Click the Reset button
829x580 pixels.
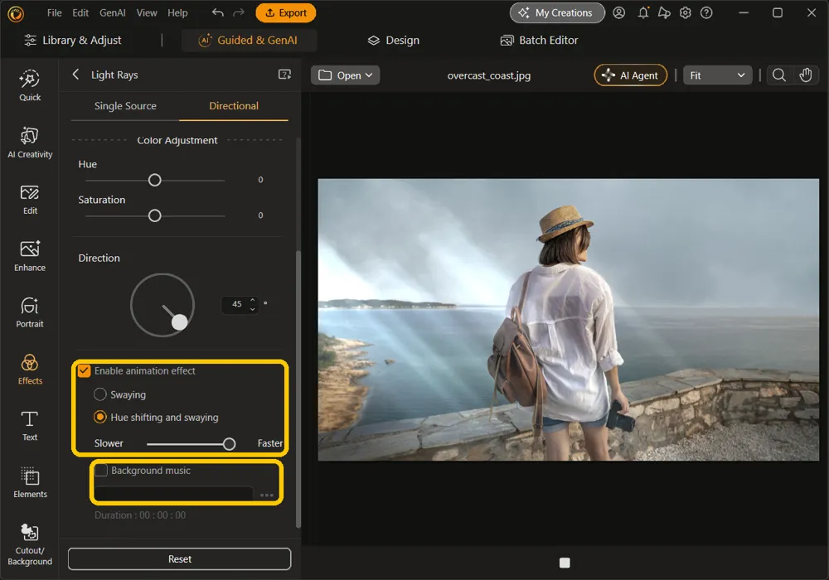pos(179,558)
